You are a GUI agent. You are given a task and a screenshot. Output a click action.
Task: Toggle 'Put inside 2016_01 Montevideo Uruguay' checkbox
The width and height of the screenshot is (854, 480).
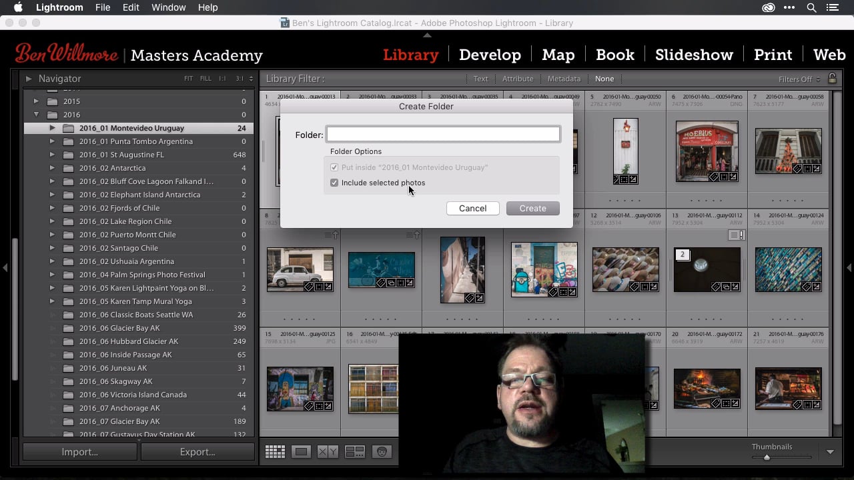(334, 167)
